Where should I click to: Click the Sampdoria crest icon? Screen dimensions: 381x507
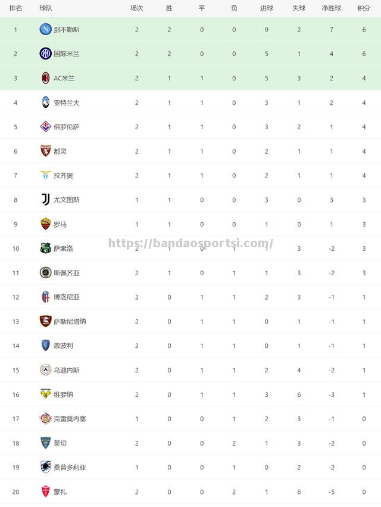46,467
